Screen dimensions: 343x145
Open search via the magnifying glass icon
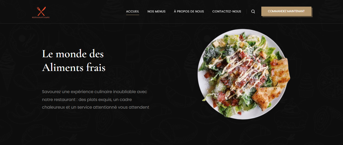[x=253, y=11]
